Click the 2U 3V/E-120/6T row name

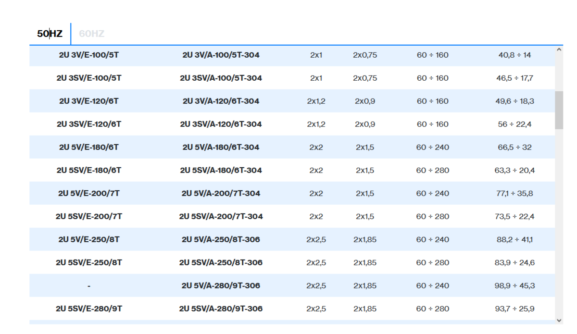89,101
